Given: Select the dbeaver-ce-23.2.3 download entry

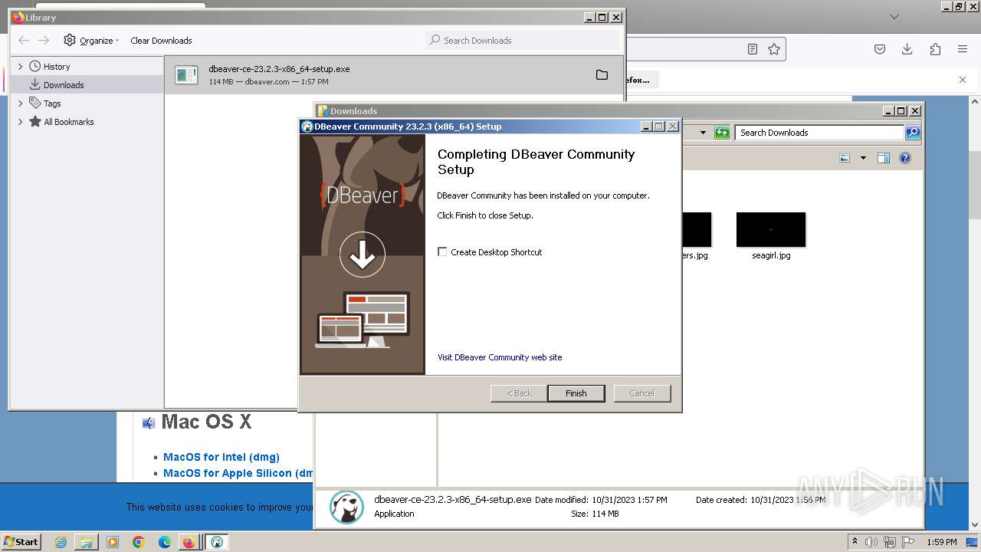Looking at the screenshot, I should tap(393, 75).
